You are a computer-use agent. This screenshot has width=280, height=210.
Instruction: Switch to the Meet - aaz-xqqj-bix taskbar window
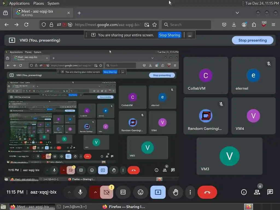pyautogui.click(x=32, y=207)
